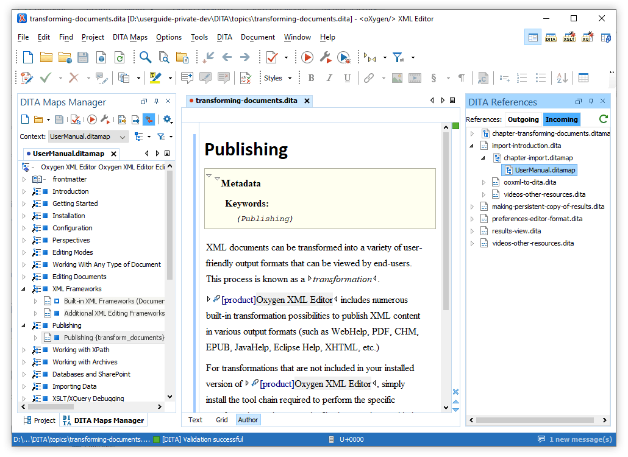Switch to the Text editing mode tab
The image size is (628, 457).
(x=195, y=420)
